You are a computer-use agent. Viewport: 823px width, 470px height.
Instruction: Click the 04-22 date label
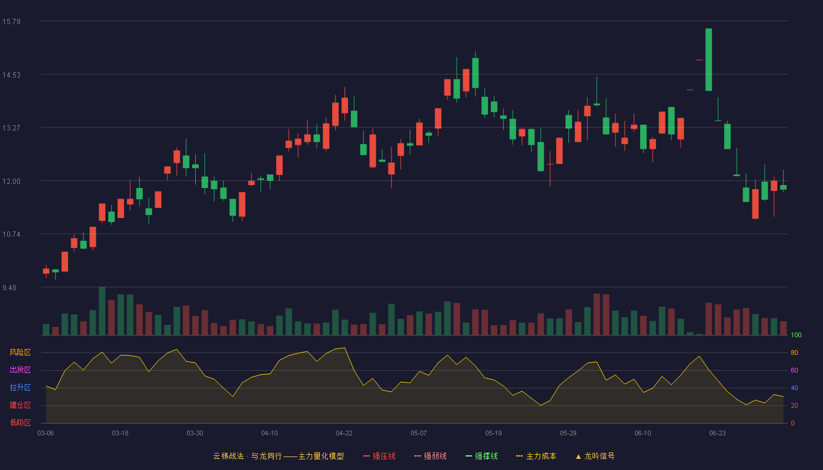tap(344, 433)
